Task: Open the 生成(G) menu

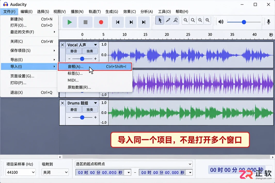Action: 112,12
